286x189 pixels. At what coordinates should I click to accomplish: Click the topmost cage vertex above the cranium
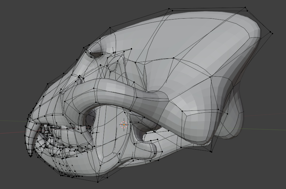[x=245, y=7]
